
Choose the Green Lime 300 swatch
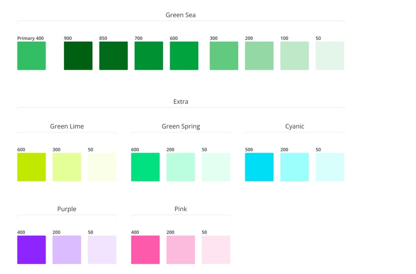67,167
